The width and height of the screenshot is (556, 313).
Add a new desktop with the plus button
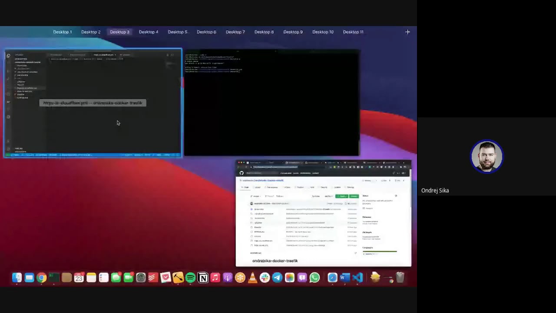click(x=407, y=32)
